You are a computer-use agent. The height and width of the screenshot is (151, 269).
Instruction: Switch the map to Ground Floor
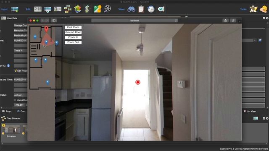73,32
